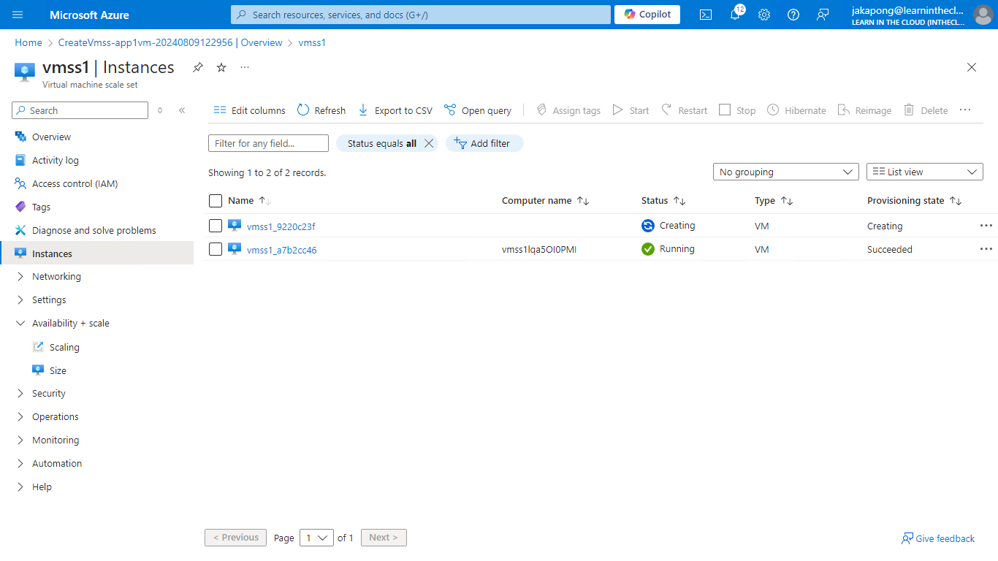
Task: Open the notifications bell
Action: click(735, 15)
